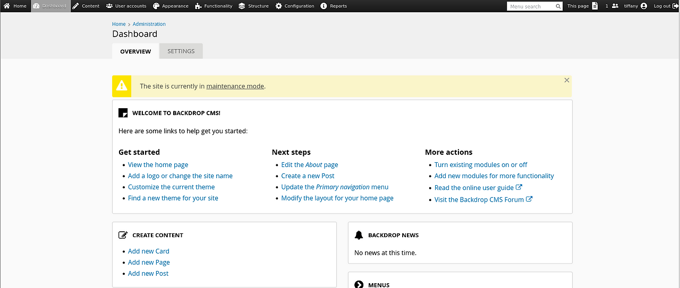Viewport: 680px width, 288px height.
Task: Click Add new Post link
Action: click(x=148, y=274)
